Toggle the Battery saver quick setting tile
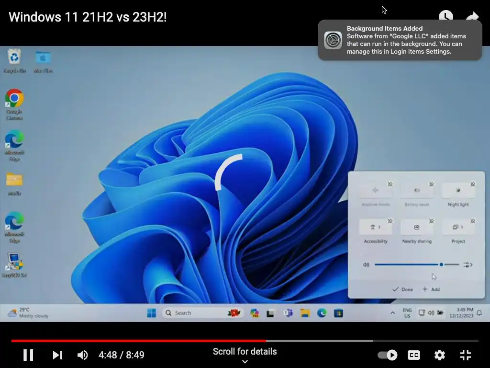This screenshot has height=368, width=490. (x=417, y=190)
